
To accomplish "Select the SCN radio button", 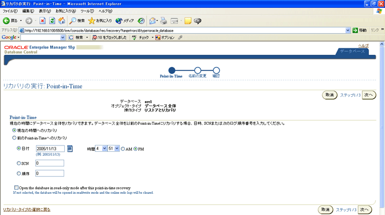I will 19,163.
